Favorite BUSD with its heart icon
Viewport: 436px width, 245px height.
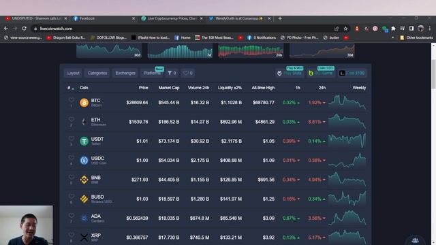71,196
